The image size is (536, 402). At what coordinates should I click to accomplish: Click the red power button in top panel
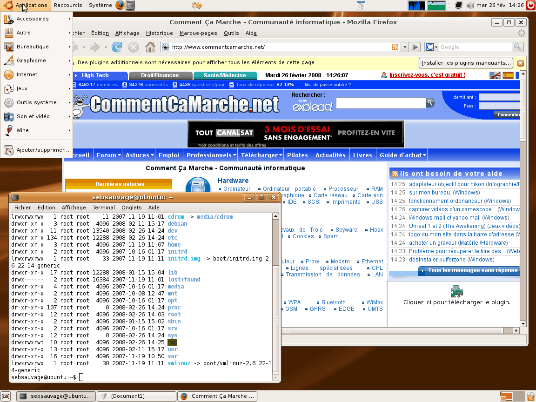point(530,5)
